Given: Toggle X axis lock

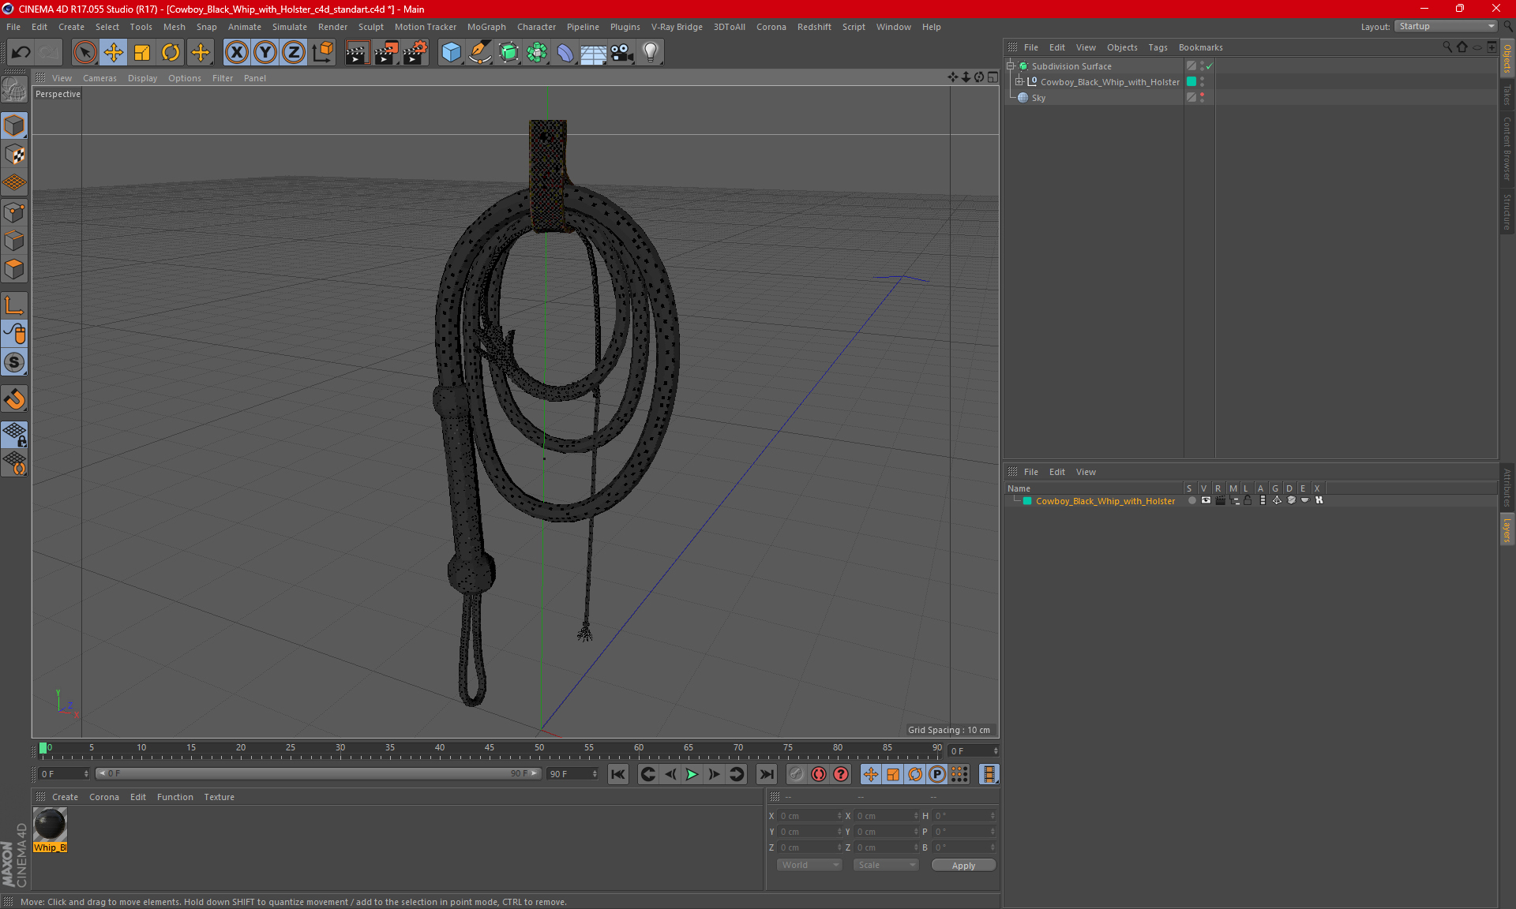Looking at the screenshot, I should click(x=236, y=53).
